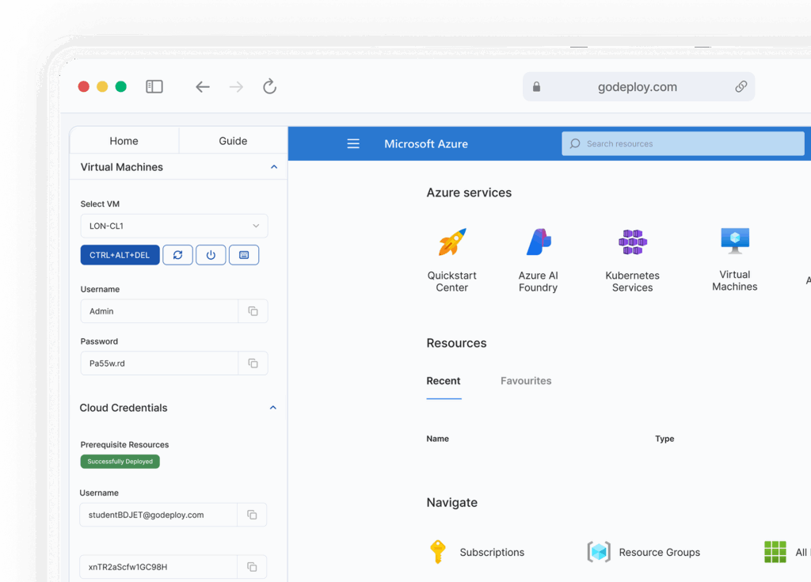The image size is (811, 582).
Task: Open the Subscriptions link text
Action: point(492,553)
